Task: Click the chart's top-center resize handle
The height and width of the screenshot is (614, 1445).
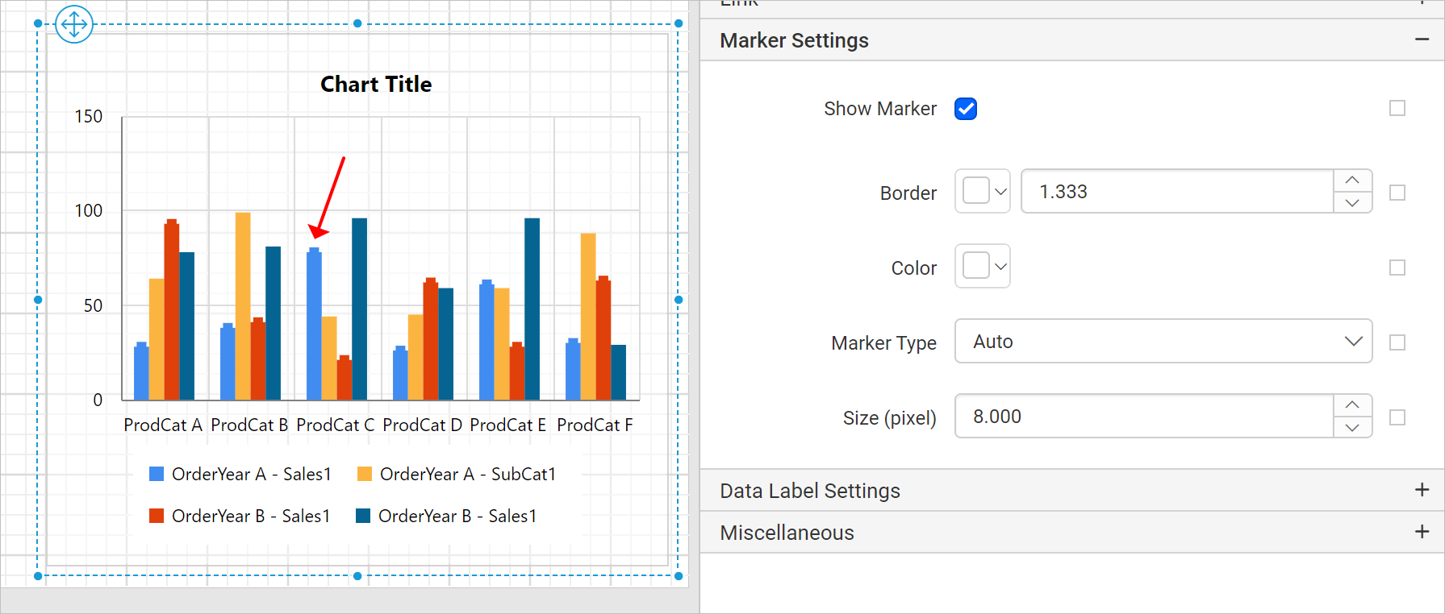Action: point(357,23)
